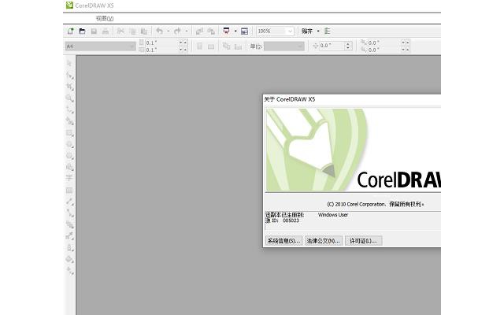Screen dimensions: 504x315
Task: Click the Import icon
Action: click(x=199, y=31)
